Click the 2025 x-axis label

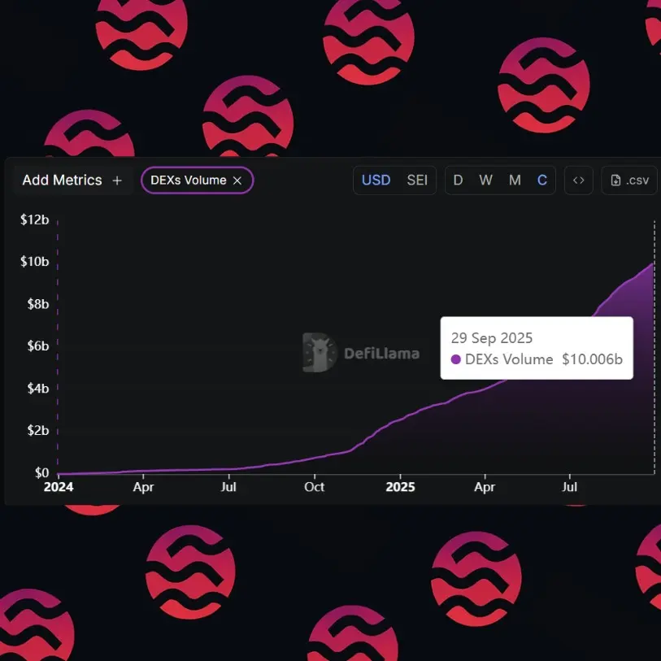401,487
